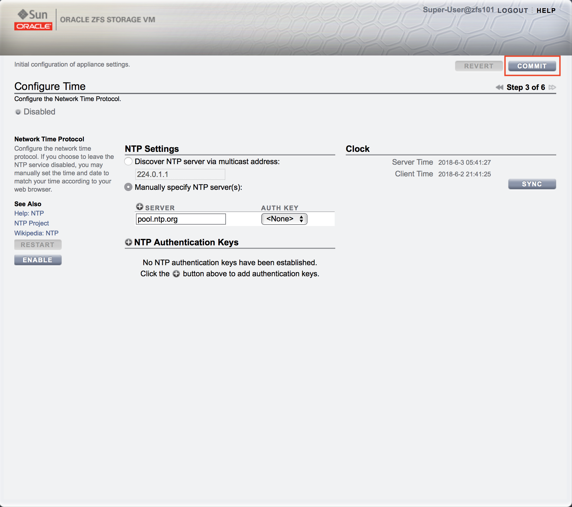Click the Step 3 of 6 label
Image resolution: width=572 pixels, height=507 pixels.
526,87
